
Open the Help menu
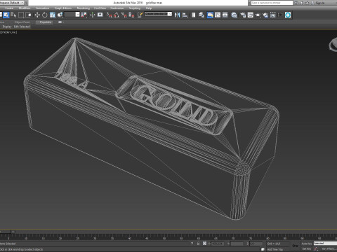(x=149, y=8)
